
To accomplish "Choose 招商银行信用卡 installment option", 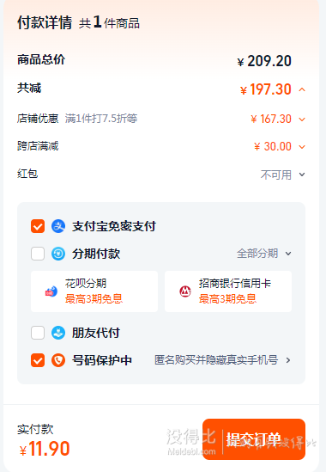I will tap(228, 291).
